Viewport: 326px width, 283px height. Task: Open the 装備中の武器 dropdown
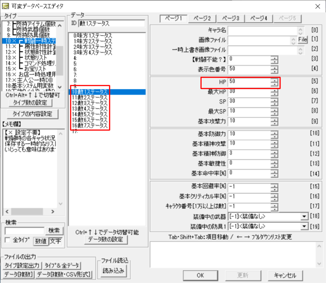[304, 216]
